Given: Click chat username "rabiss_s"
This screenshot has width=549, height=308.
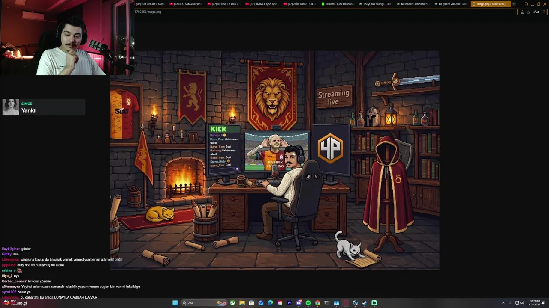Looking at the screenshot, I should (x=9, y=270).
